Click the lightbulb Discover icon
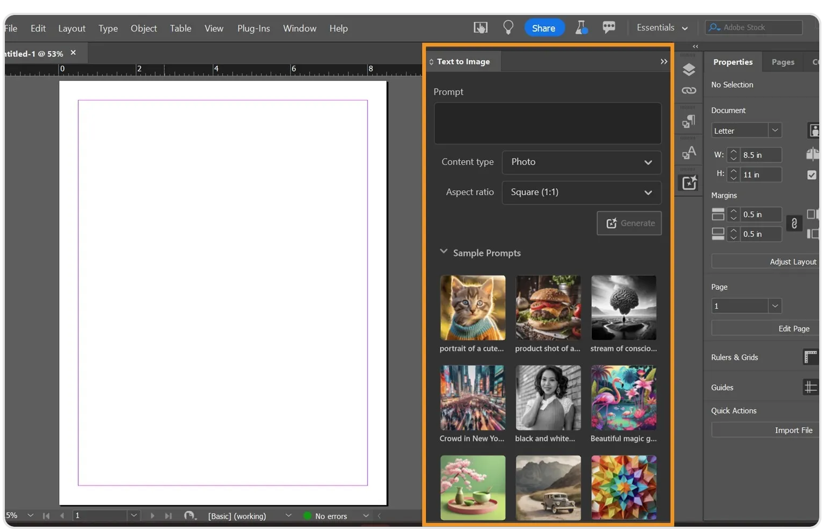 [x=508, y=28]
